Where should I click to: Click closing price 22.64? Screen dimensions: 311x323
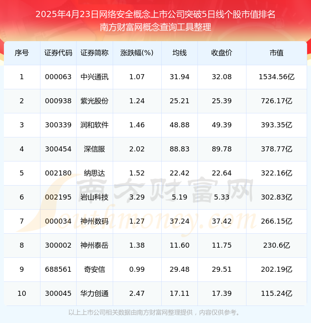(x=222, y=173)
